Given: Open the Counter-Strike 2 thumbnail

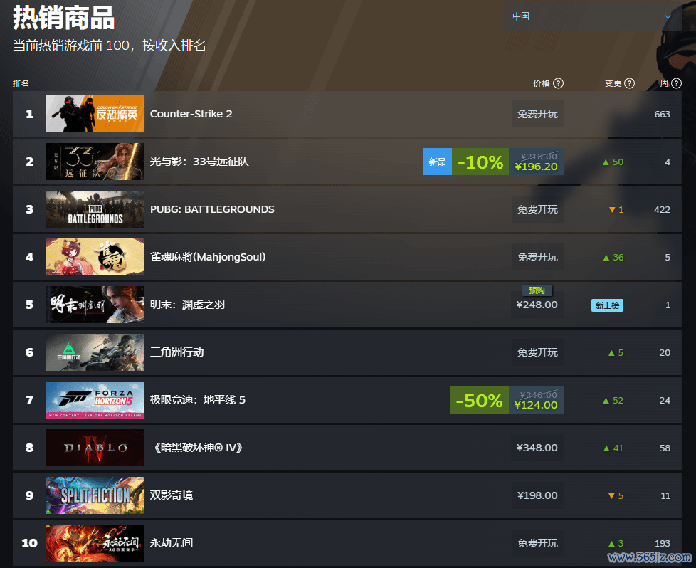Looking at the screenshot, I should click(x=95, y=114).
